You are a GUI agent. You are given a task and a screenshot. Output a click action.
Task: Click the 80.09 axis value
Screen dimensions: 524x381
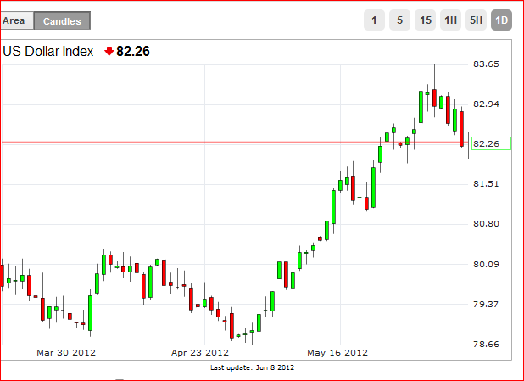coord(486,264)
